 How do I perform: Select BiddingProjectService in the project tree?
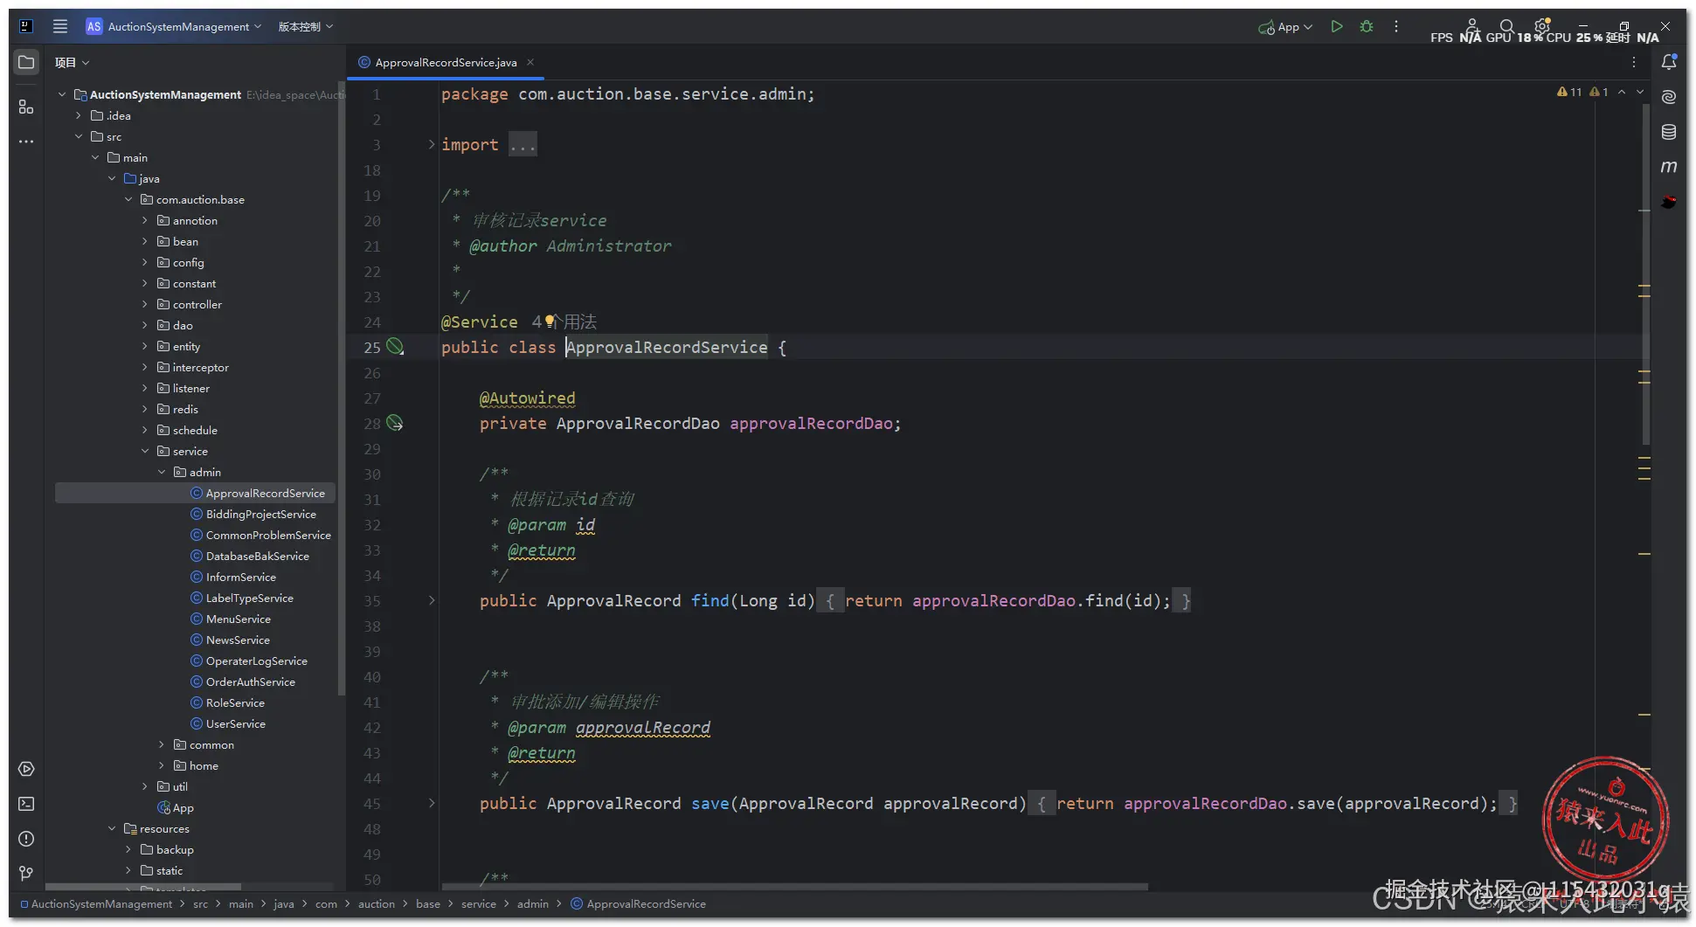260,514
